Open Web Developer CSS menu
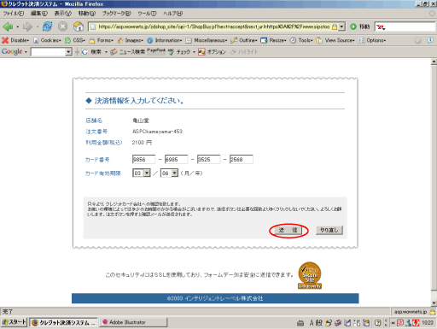The image size is (437, 329). 75,40
